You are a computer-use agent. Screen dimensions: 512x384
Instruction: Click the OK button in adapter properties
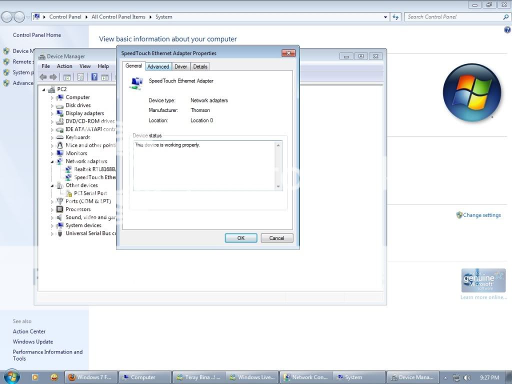241,237
